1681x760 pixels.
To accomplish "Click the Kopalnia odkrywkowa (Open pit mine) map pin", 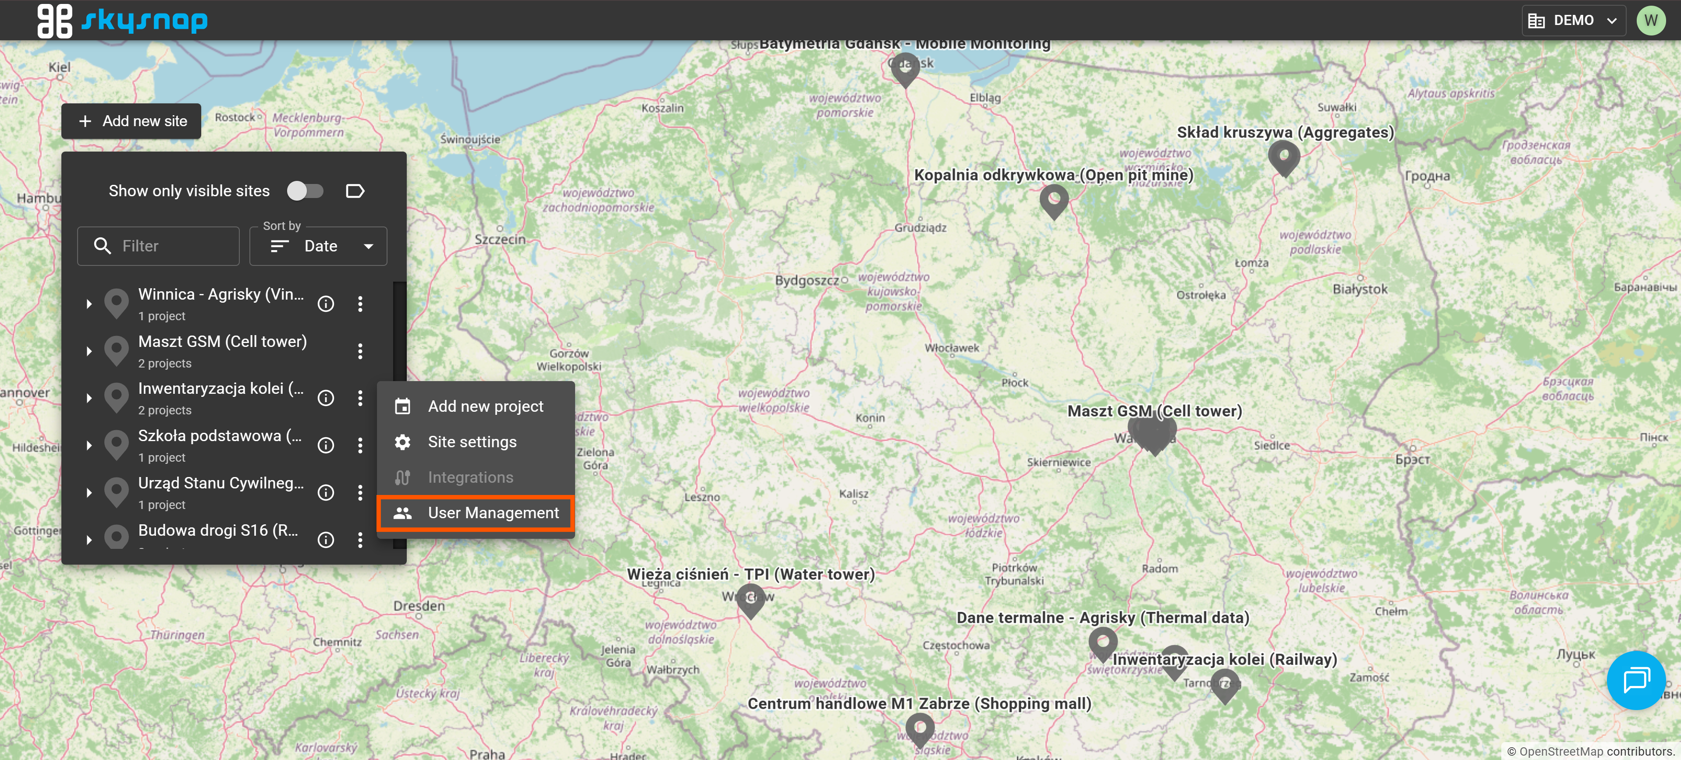I will tap(1054, 201).
